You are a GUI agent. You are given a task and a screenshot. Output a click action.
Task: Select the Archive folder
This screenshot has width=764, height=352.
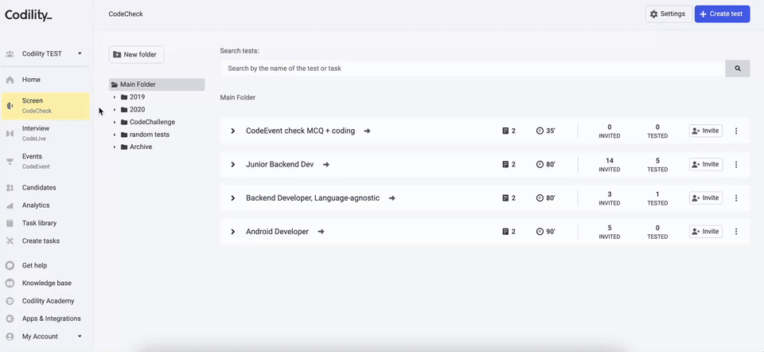pyautogui.click(x=141, y=147)
